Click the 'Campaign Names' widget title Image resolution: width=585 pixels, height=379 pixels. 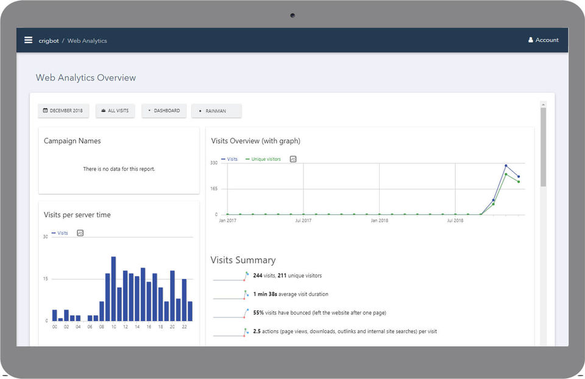click(73, 141)
